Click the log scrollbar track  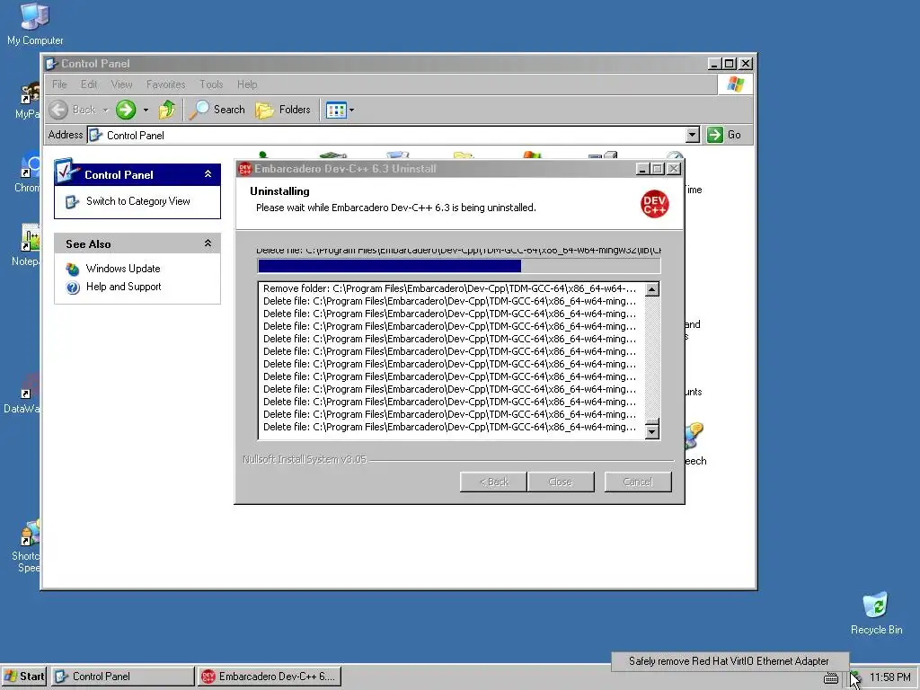click(652, 357)
